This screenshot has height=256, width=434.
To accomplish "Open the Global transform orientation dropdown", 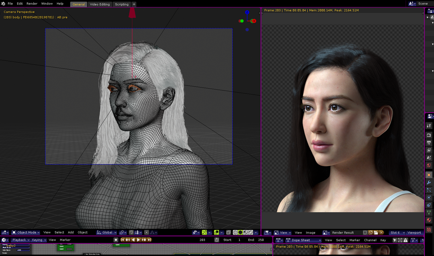I will click(x=106, y=232).
